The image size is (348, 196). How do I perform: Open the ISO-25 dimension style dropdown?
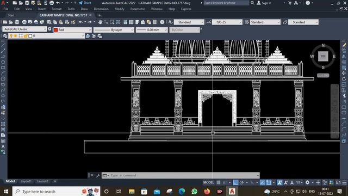click(227, 22)
